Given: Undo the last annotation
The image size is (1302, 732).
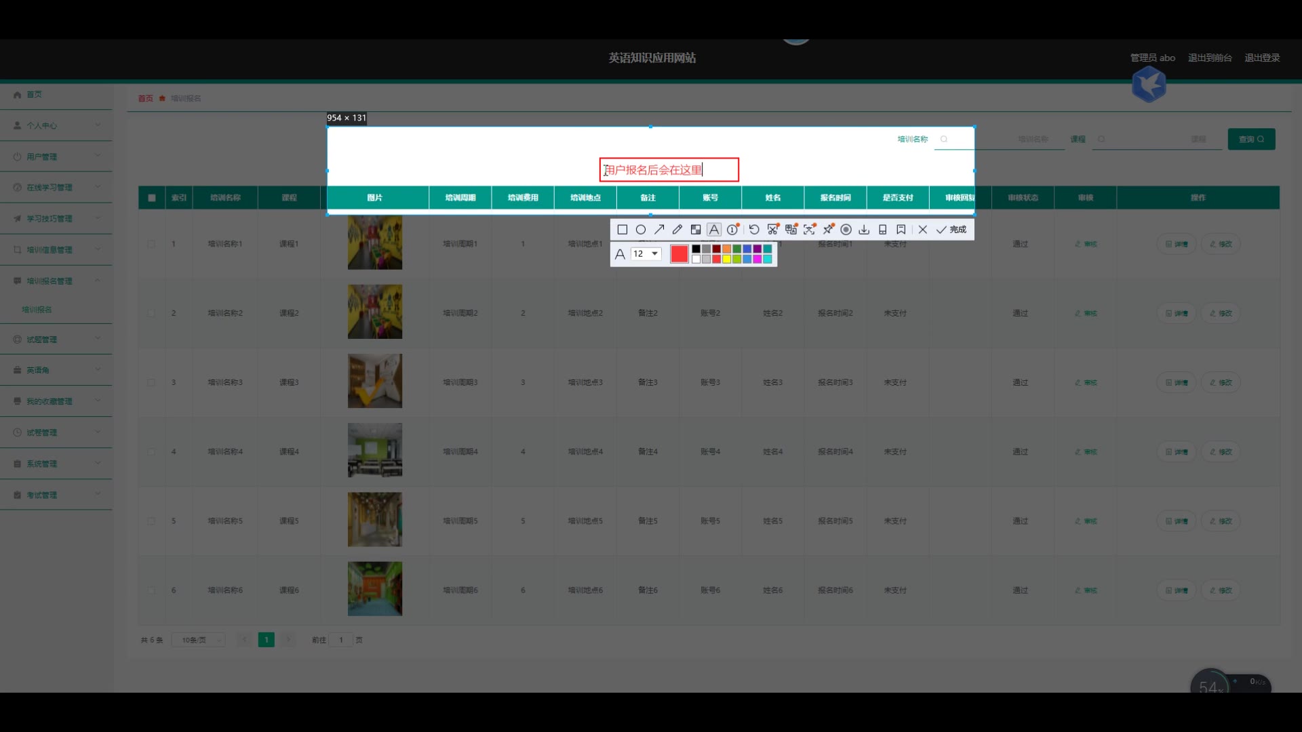Looking at the screenshot, I should [x=753, y=230].
